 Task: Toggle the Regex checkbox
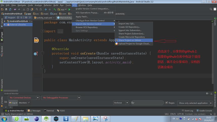tap(167, 103)
